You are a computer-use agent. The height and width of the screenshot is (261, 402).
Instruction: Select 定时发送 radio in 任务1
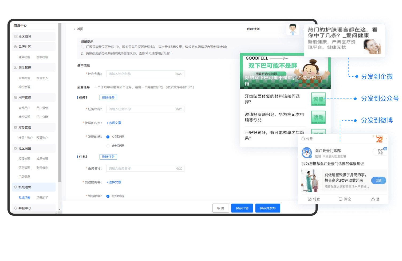pyautogui.click(x=108, y=146)
